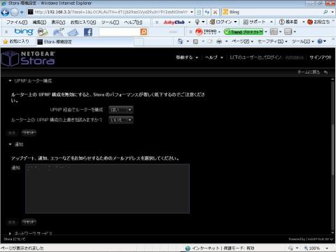336x252 pixels.
Task: Click the compatibility view icon in address bar
Action: (x=199, y=12)
